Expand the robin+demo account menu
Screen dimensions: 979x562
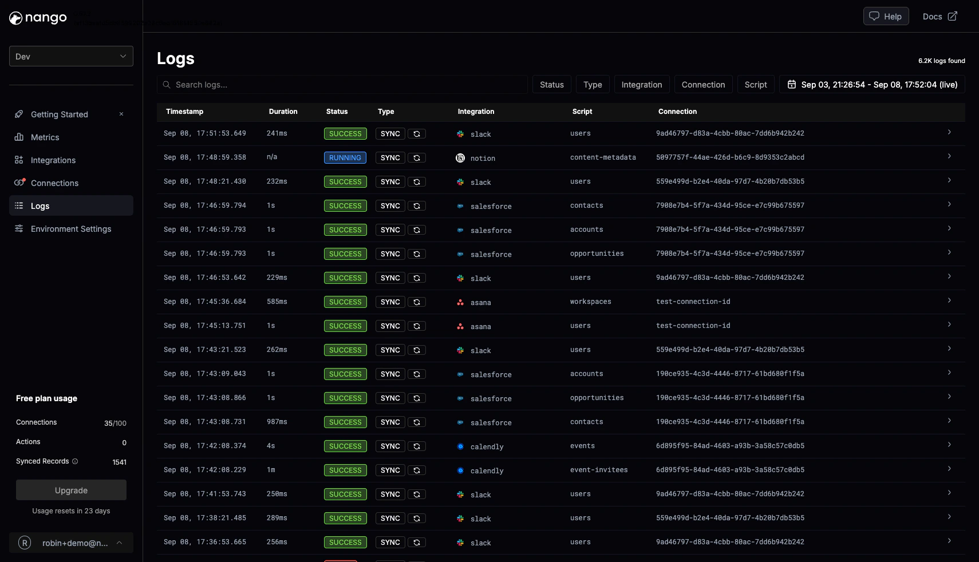point(71,543)
